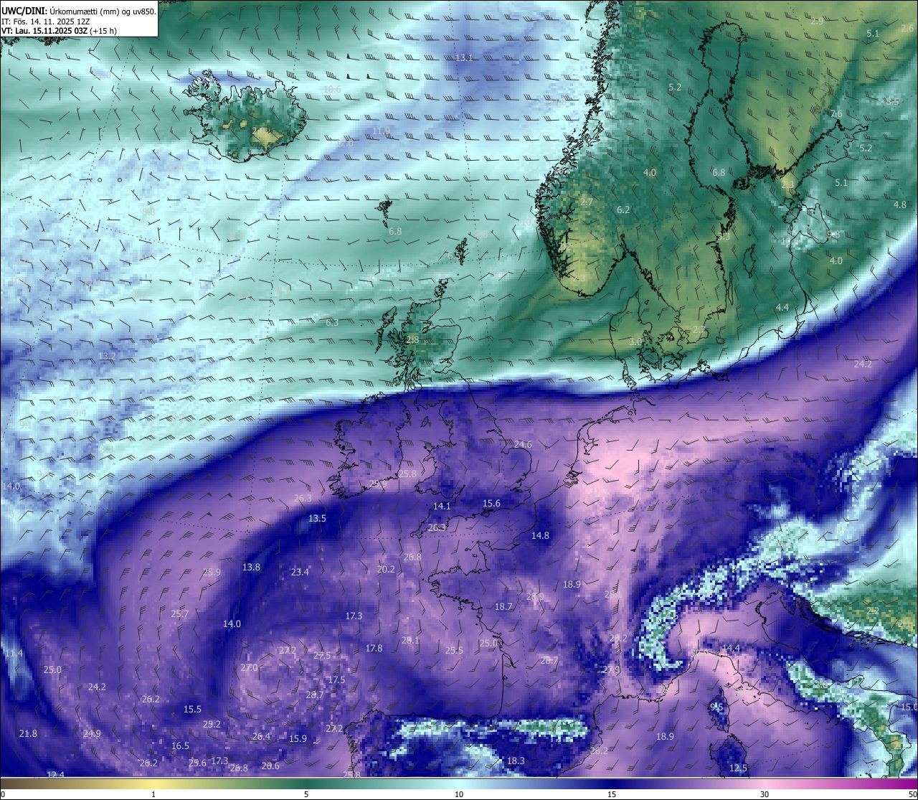Click the value 21.8 in the lower left

tap(28, 734)
